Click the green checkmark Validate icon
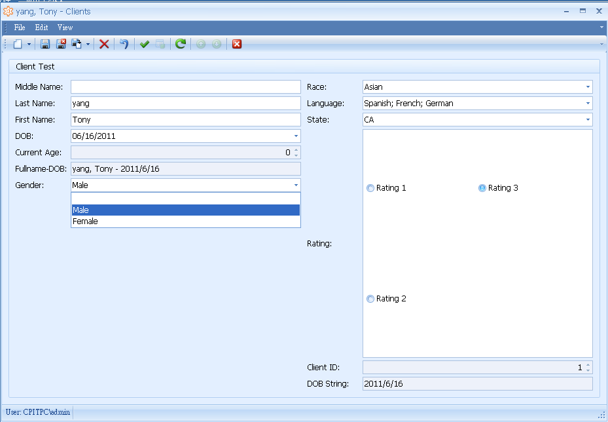The image size is (608, 422). click(145, 44)
